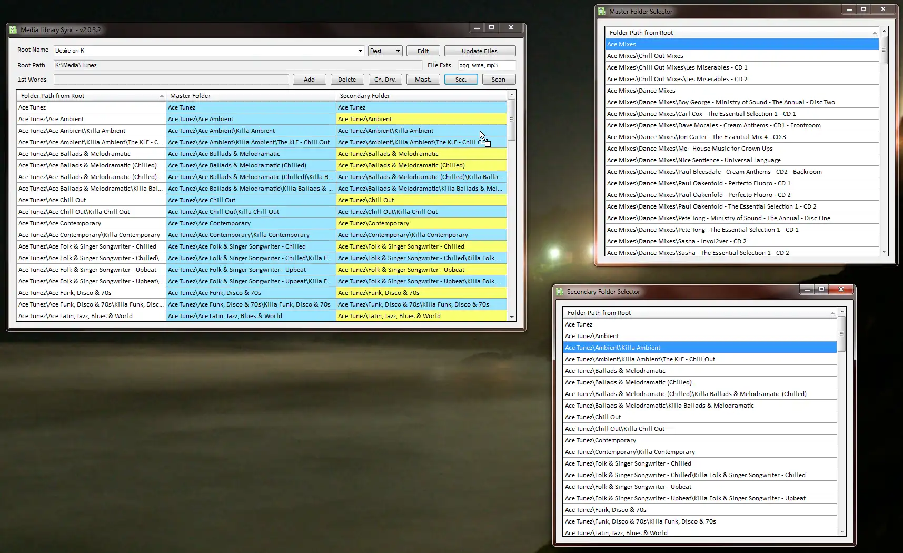Select yellow Secondary cell Ace Tunez\Ambient
The width and height of the screenshot is (903, 553).
pyautogui.click(x=421, y=119)
